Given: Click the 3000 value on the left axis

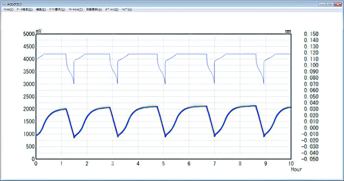Looking at the screenshot, I should click(x=29, y=84).
